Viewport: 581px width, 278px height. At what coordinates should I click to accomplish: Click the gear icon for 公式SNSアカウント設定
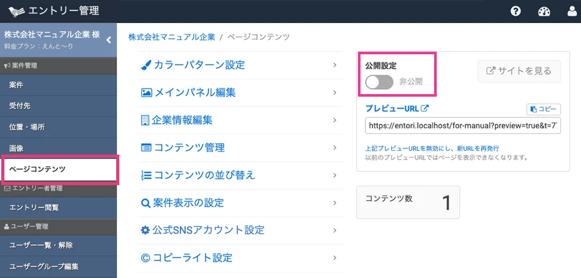click(146, 230)
